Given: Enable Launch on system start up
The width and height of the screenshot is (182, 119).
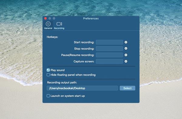Looking at the screenshot, I should (x=48, y=96).
